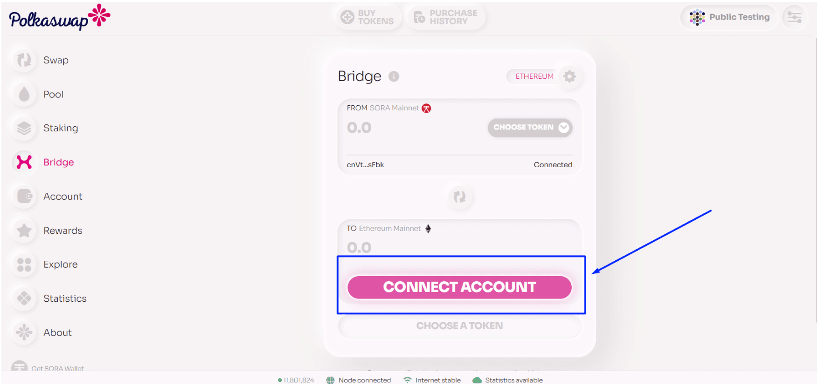Click the Rewards star icon

[x=24, y=231]
